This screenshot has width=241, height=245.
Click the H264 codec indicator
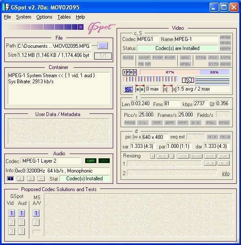[x=225, y=48]
